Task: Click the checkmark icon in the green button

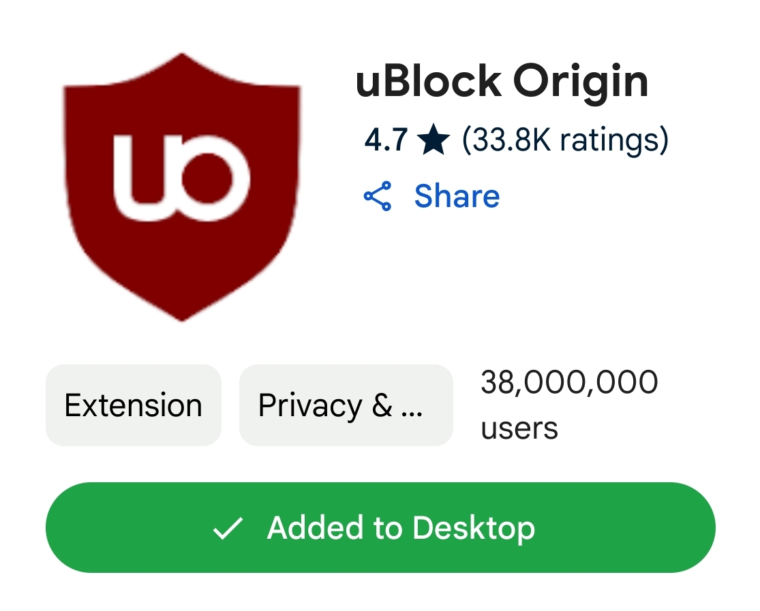Action: point(228,528)
